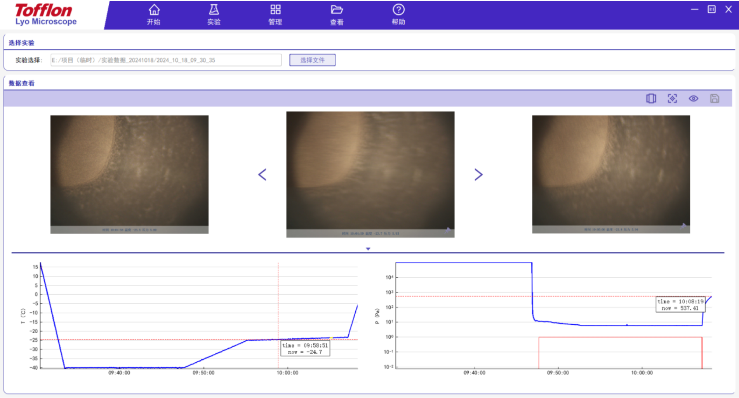Click the experiment file path field

pyautogui.click(x=166, y=60)
